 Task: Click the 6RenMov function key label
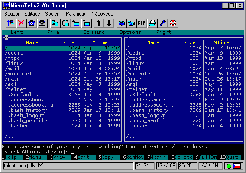133,157
